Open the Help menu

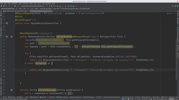53,4
